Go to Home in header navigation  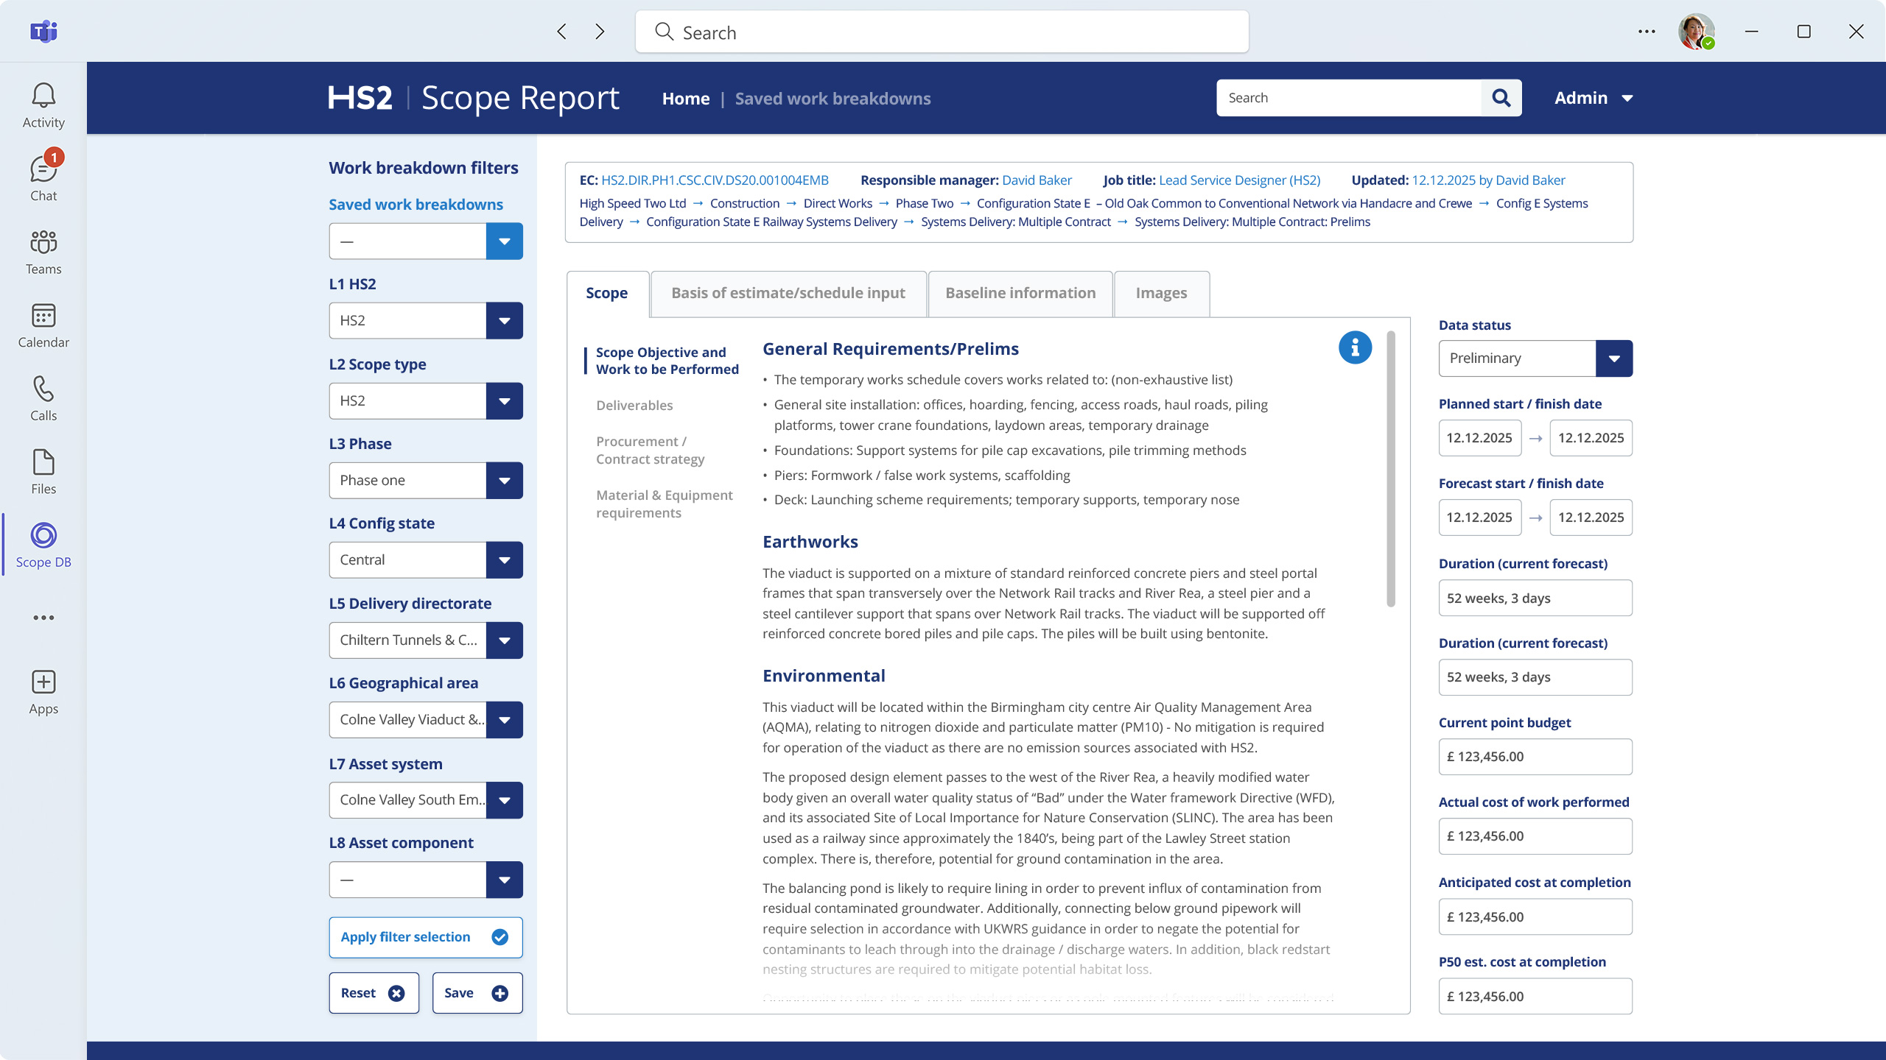pyautogui.click(x=686, y=99)
